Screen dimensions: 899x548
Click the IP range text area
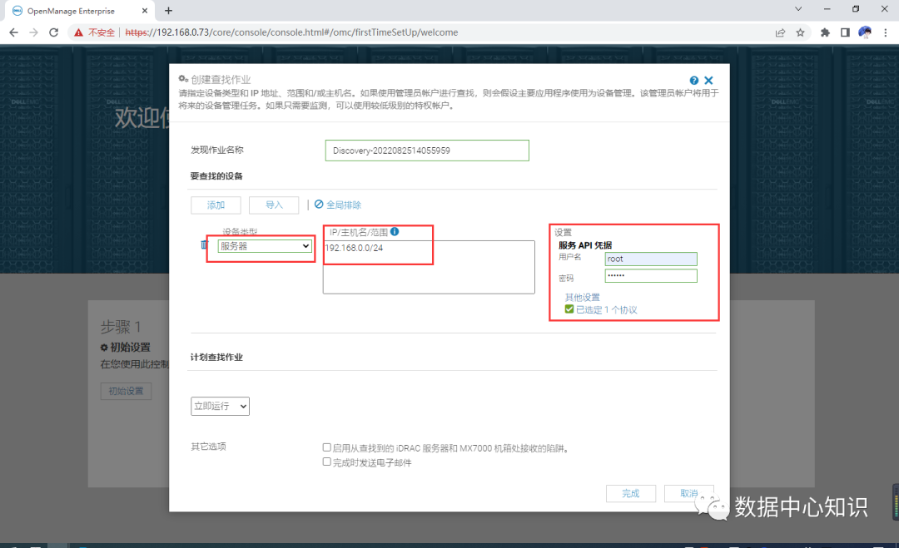coord(429,268)
